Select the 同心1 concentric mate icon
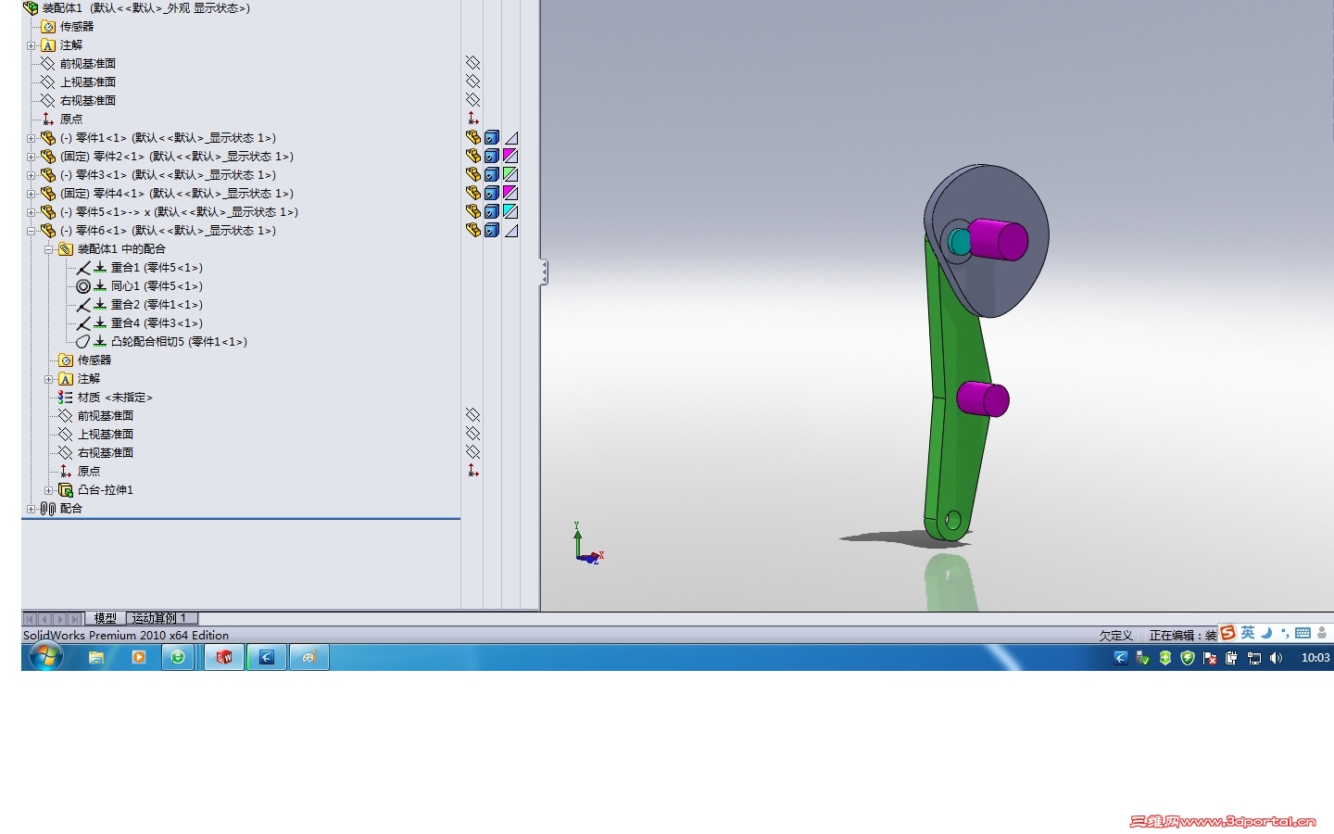 pyautogui.click(x=83, y=286)
